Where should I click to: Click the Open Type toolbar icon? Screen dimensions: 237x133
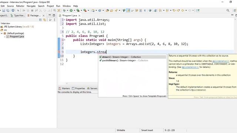(107, 10)
